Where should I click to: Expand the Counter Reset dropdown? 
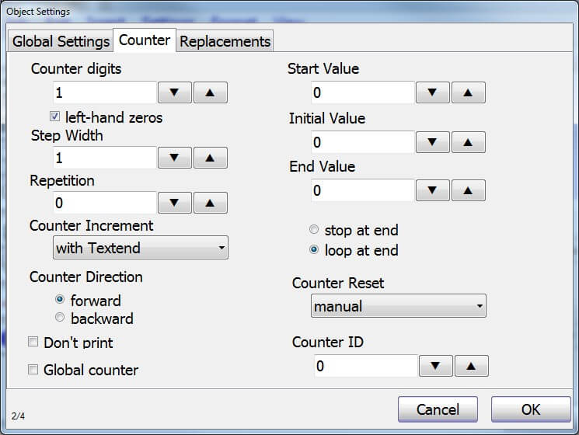[x=398, y=306]
